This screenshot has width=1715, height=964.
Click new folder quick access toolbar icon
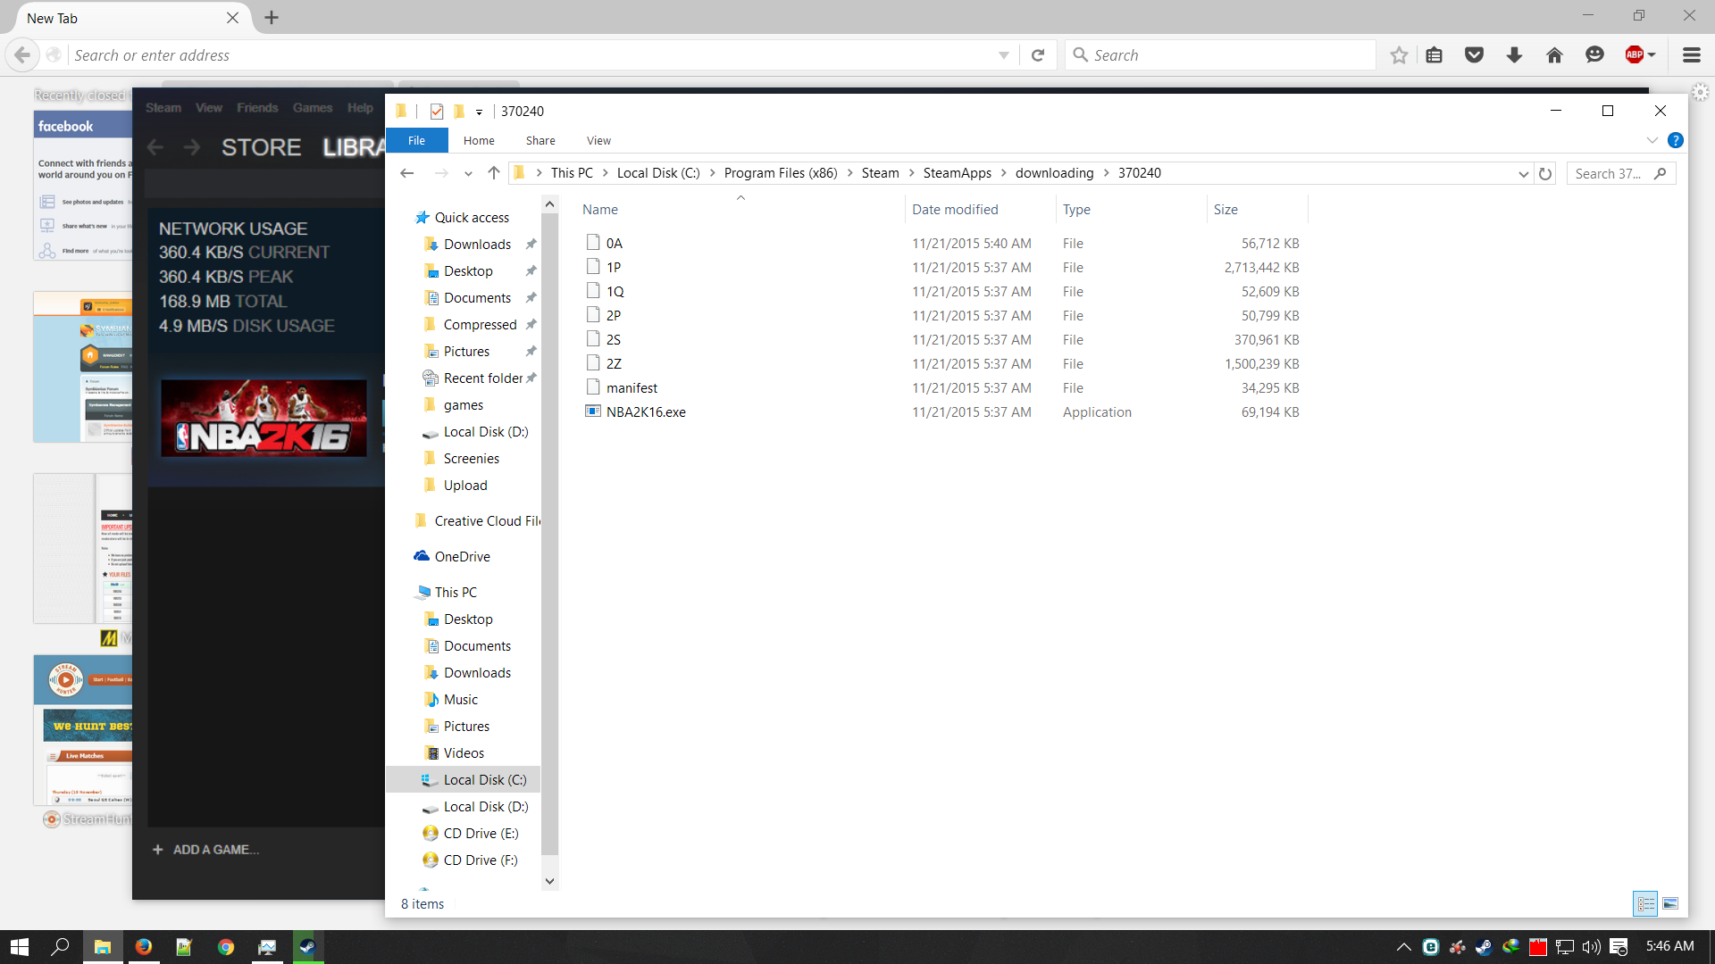(x=459, y=112)
